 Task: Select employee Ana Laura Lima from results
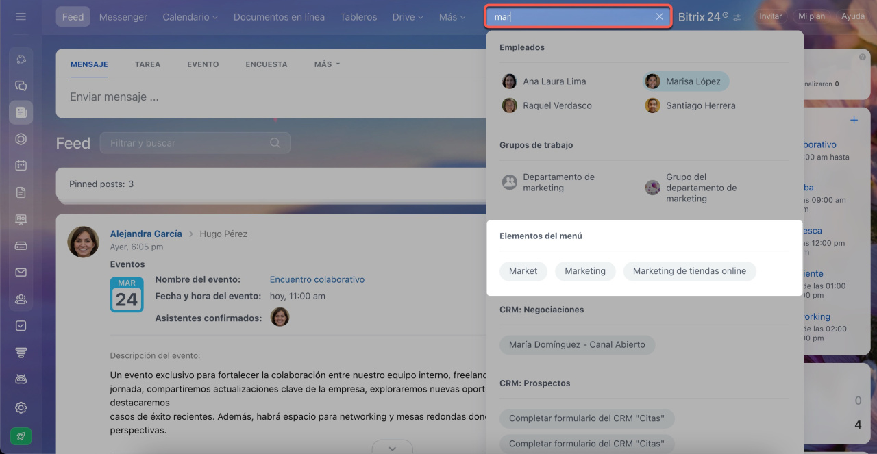(x=544, y=81)
